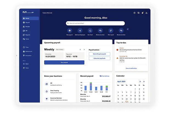Click the Insurance Services link text

[x=56, y=98]
